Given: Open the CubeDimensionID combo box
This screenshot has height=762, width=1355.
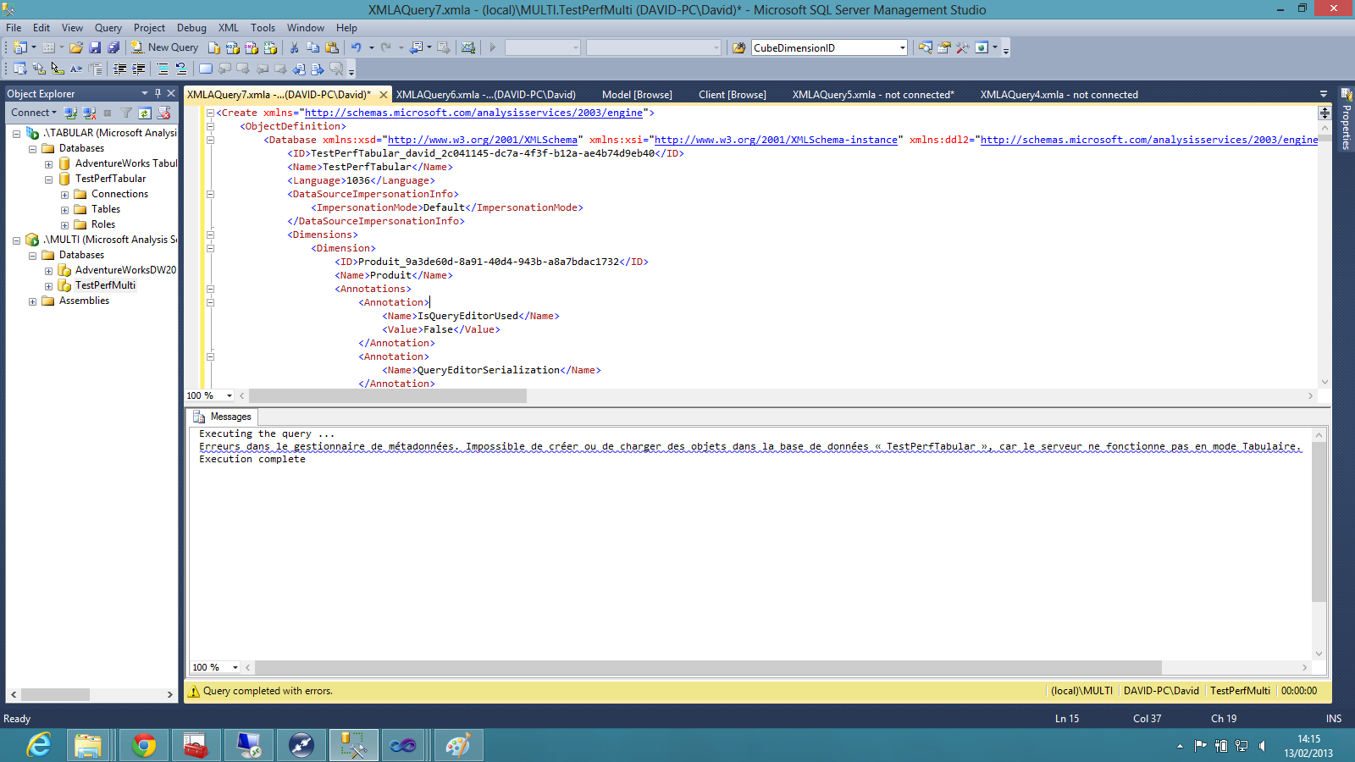Looking at the screenshot, I should pyautogui.click(x=902, y=48).
